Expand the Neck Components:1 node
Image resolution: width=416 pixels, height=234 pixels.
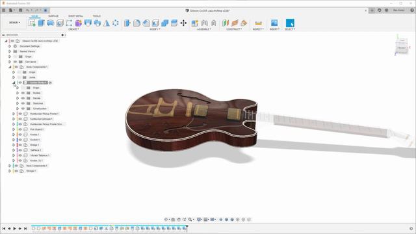(10, 166)
